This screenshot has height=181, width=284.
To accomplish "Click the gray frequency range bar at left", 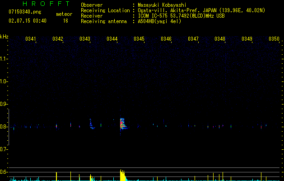I will coord(9,127).
